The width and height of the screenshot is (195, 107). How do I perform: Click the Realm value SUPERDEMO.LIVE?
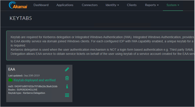point(27,90)
